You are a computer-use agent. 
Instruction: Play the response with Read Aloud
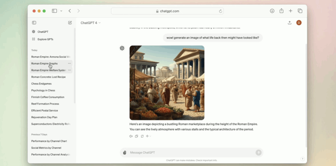click(131, 136)
